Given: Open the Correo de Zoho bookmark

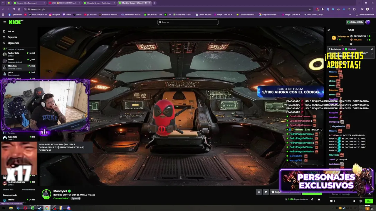Looking at the screenshot, I should point(204,14).
